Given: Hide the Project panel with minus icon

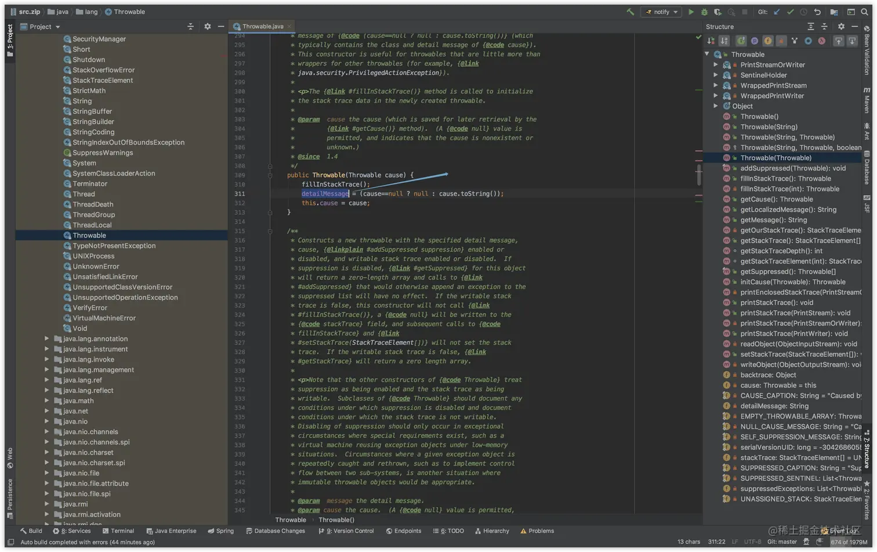Looking at the screenshot, I should pos(221,27).
